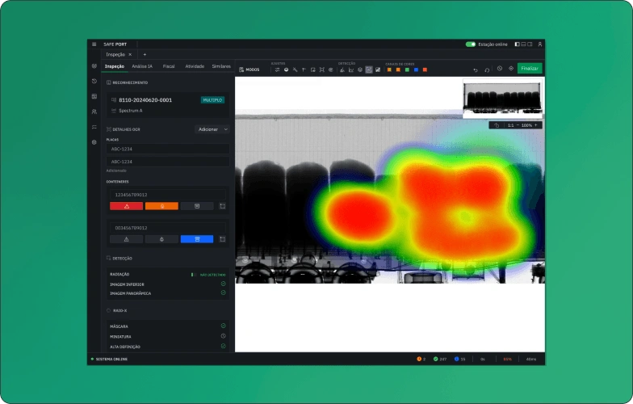Click the zoom-in plus beside 100%

click(x=536, y=125)
